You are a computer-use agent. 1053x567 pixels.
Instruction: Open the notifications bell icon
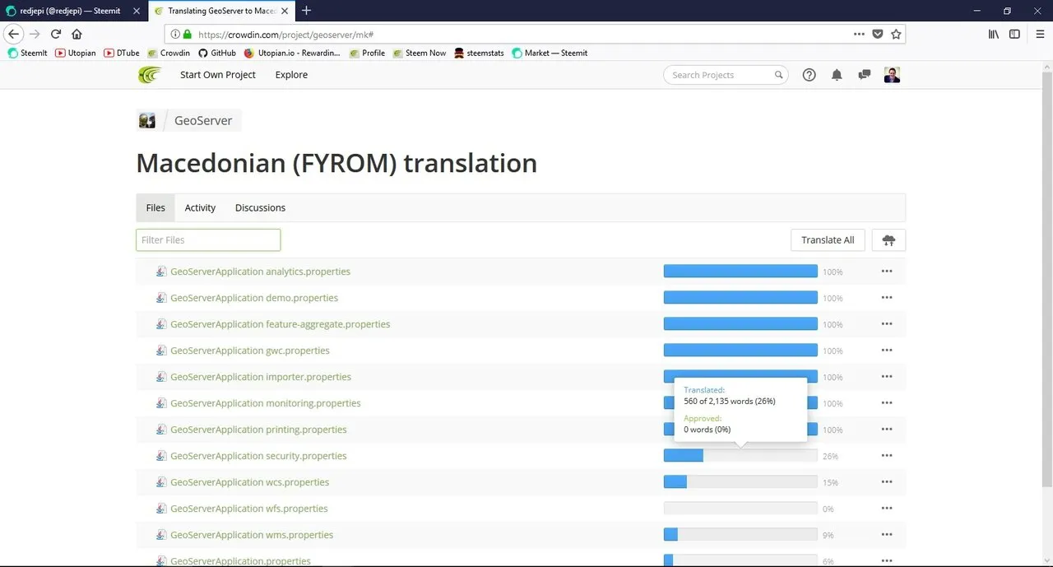pos(837,75)
